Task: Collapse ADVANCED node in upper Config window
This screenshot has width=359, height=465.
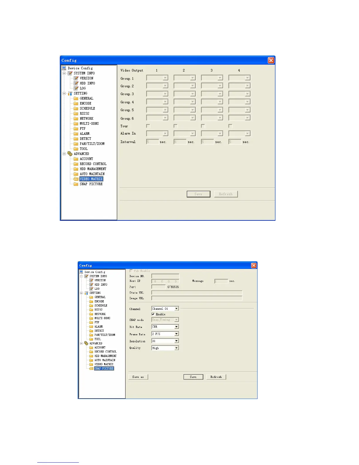Action: (64, 154)
